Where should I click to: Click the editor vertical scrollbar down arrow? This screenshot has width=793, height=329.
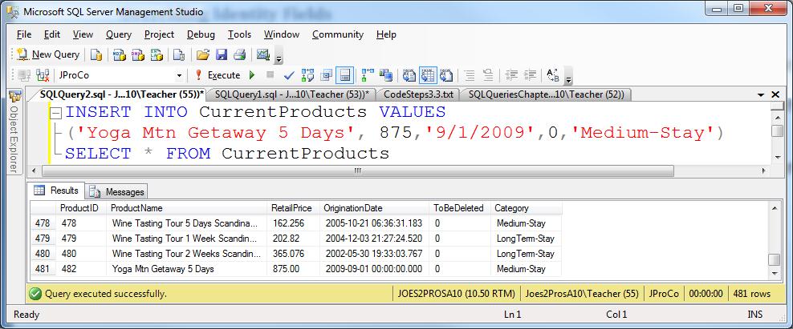[777, 157]
